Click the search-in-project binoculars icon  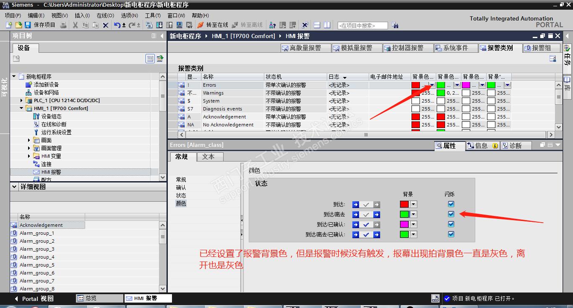[395, 26]
